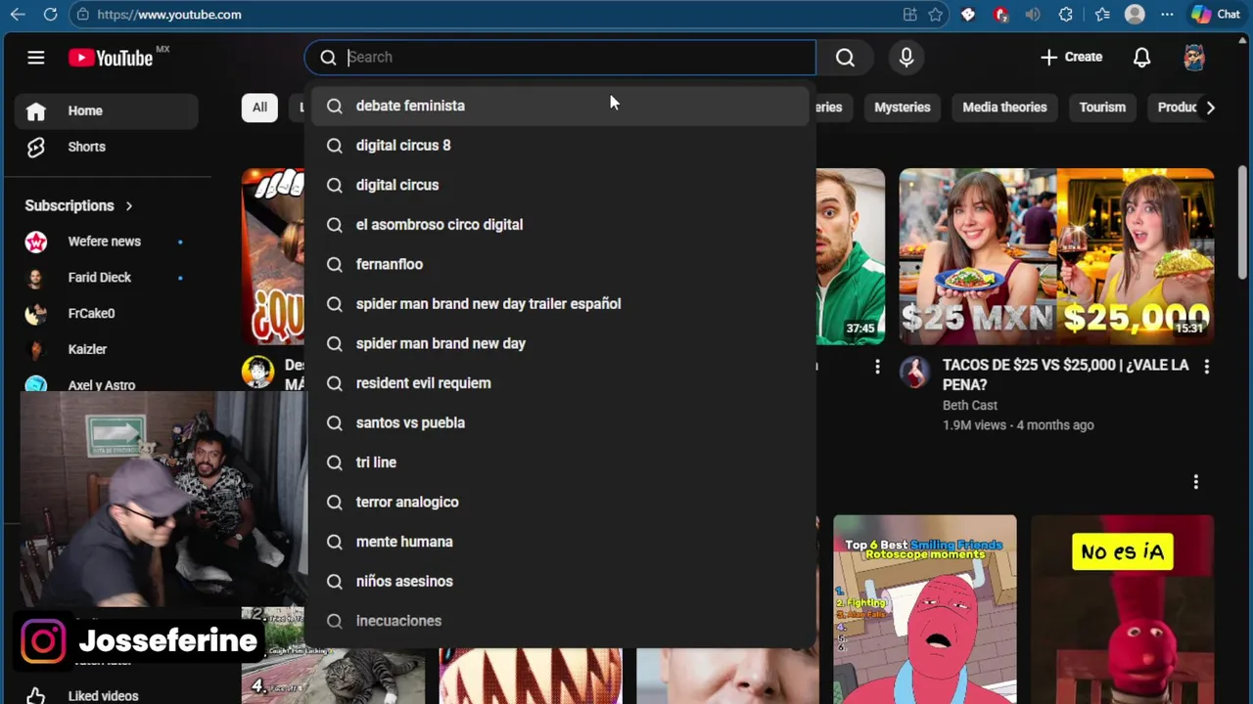Click the YouTube logo
The image size is (1253, 704).
point(111,58)
